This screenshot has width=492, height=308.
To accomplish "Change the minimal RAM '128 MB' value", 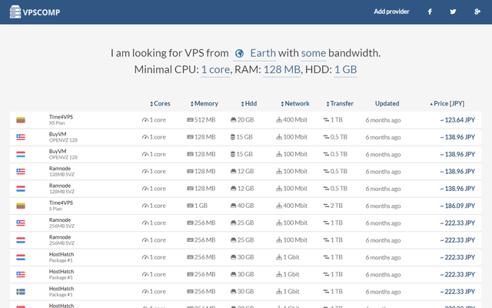I will click(282, 69).
